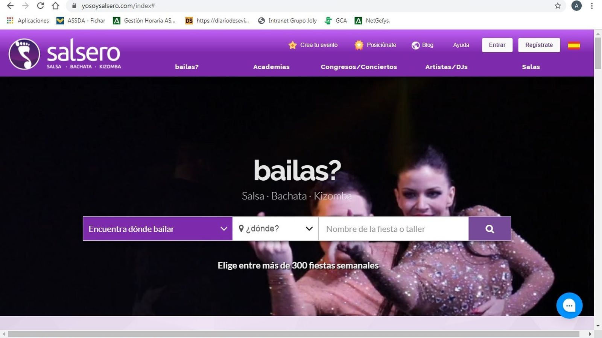The image size is (602, 338).
Task: Click the medal icon beside Posiciónate
Action: [x=359, y=45]
